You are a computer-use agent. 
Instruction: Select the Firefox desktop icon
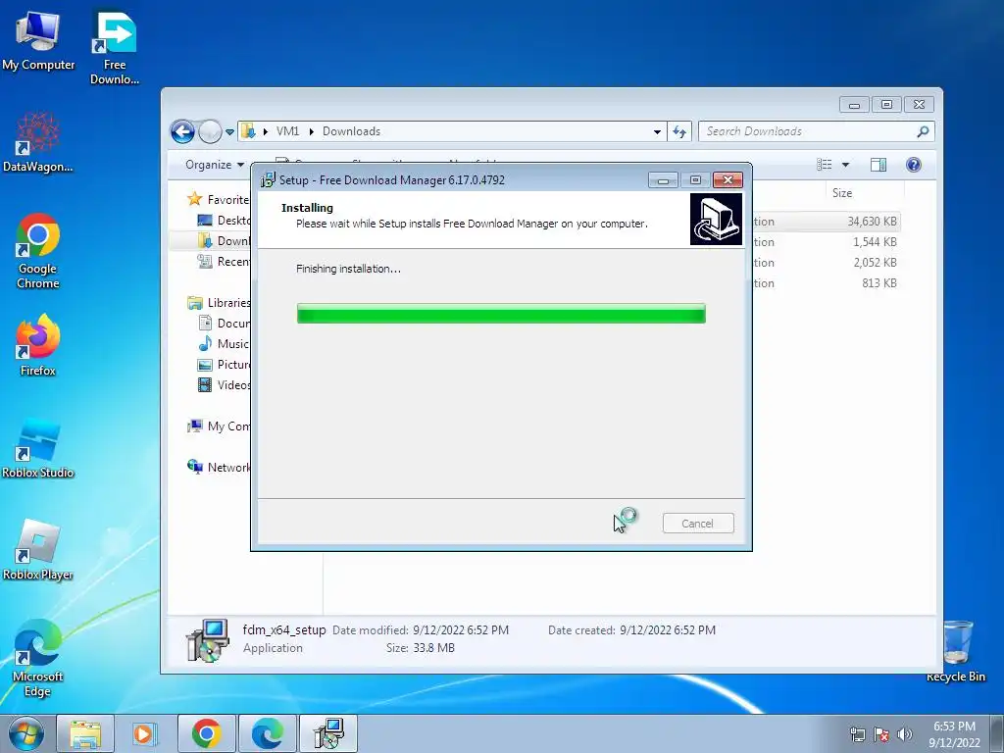point(38,345)
